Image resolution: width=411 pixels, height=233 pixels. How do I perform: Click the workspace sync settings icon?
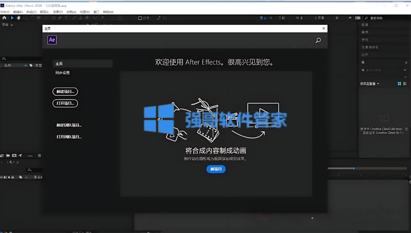click(x=358, y=18)
